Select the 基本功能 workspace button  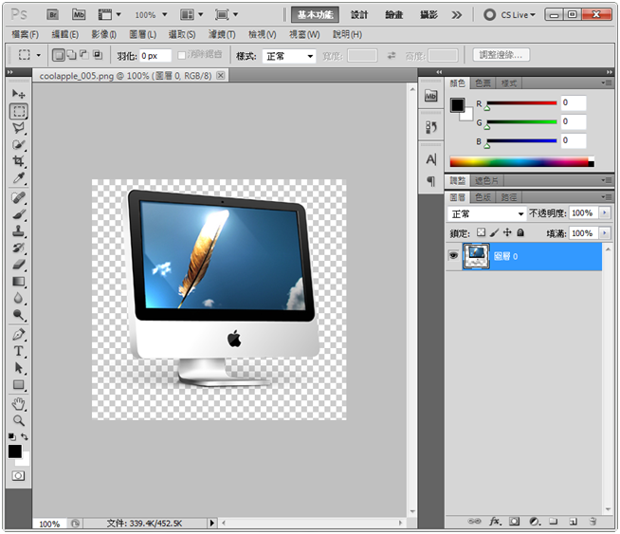coord(315,14)
